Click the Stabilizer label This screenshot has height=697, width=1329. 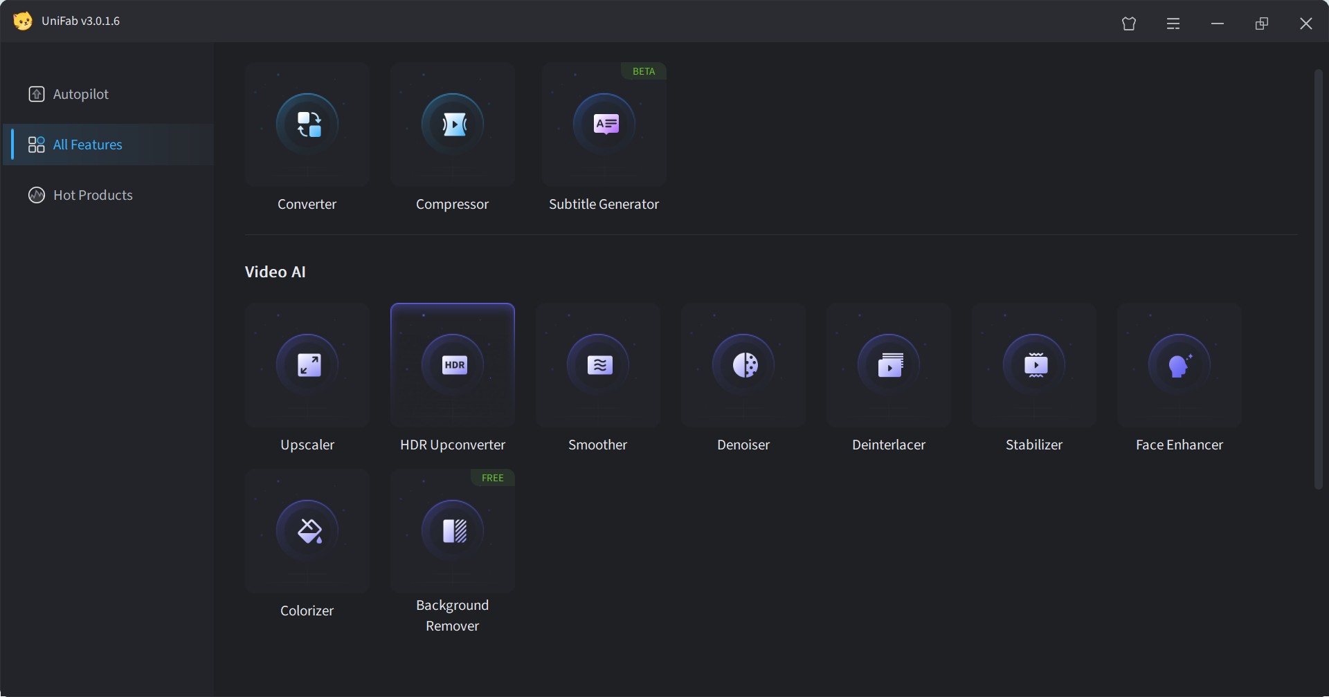point(1034,445)
